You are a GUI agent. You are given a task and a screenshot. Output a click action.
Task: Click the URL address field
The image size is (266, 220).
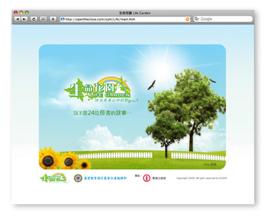pyautogui.click(x=125, y=19)
